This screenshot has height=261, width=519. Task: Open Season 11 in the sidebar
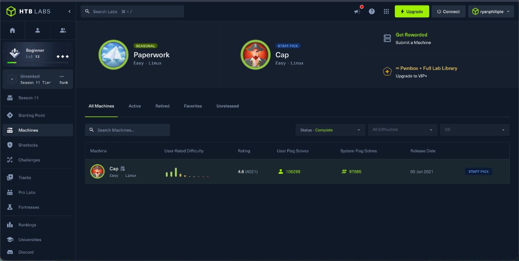(x=38, y=98)
